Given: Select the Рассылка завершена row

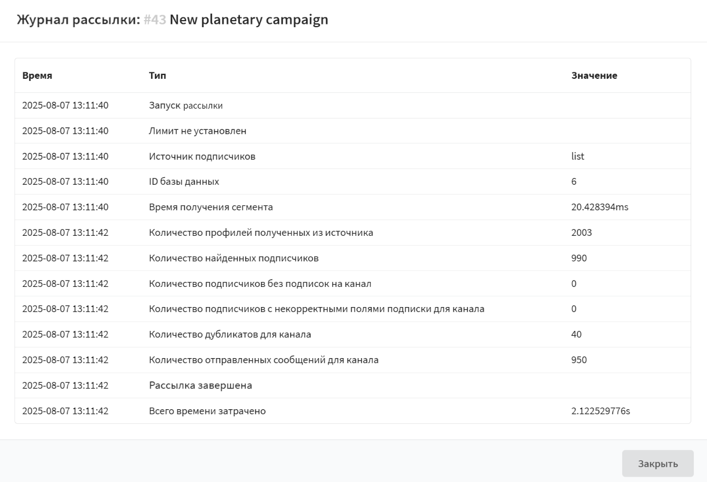Looking at the screenshot, I should tap(201, 385).
